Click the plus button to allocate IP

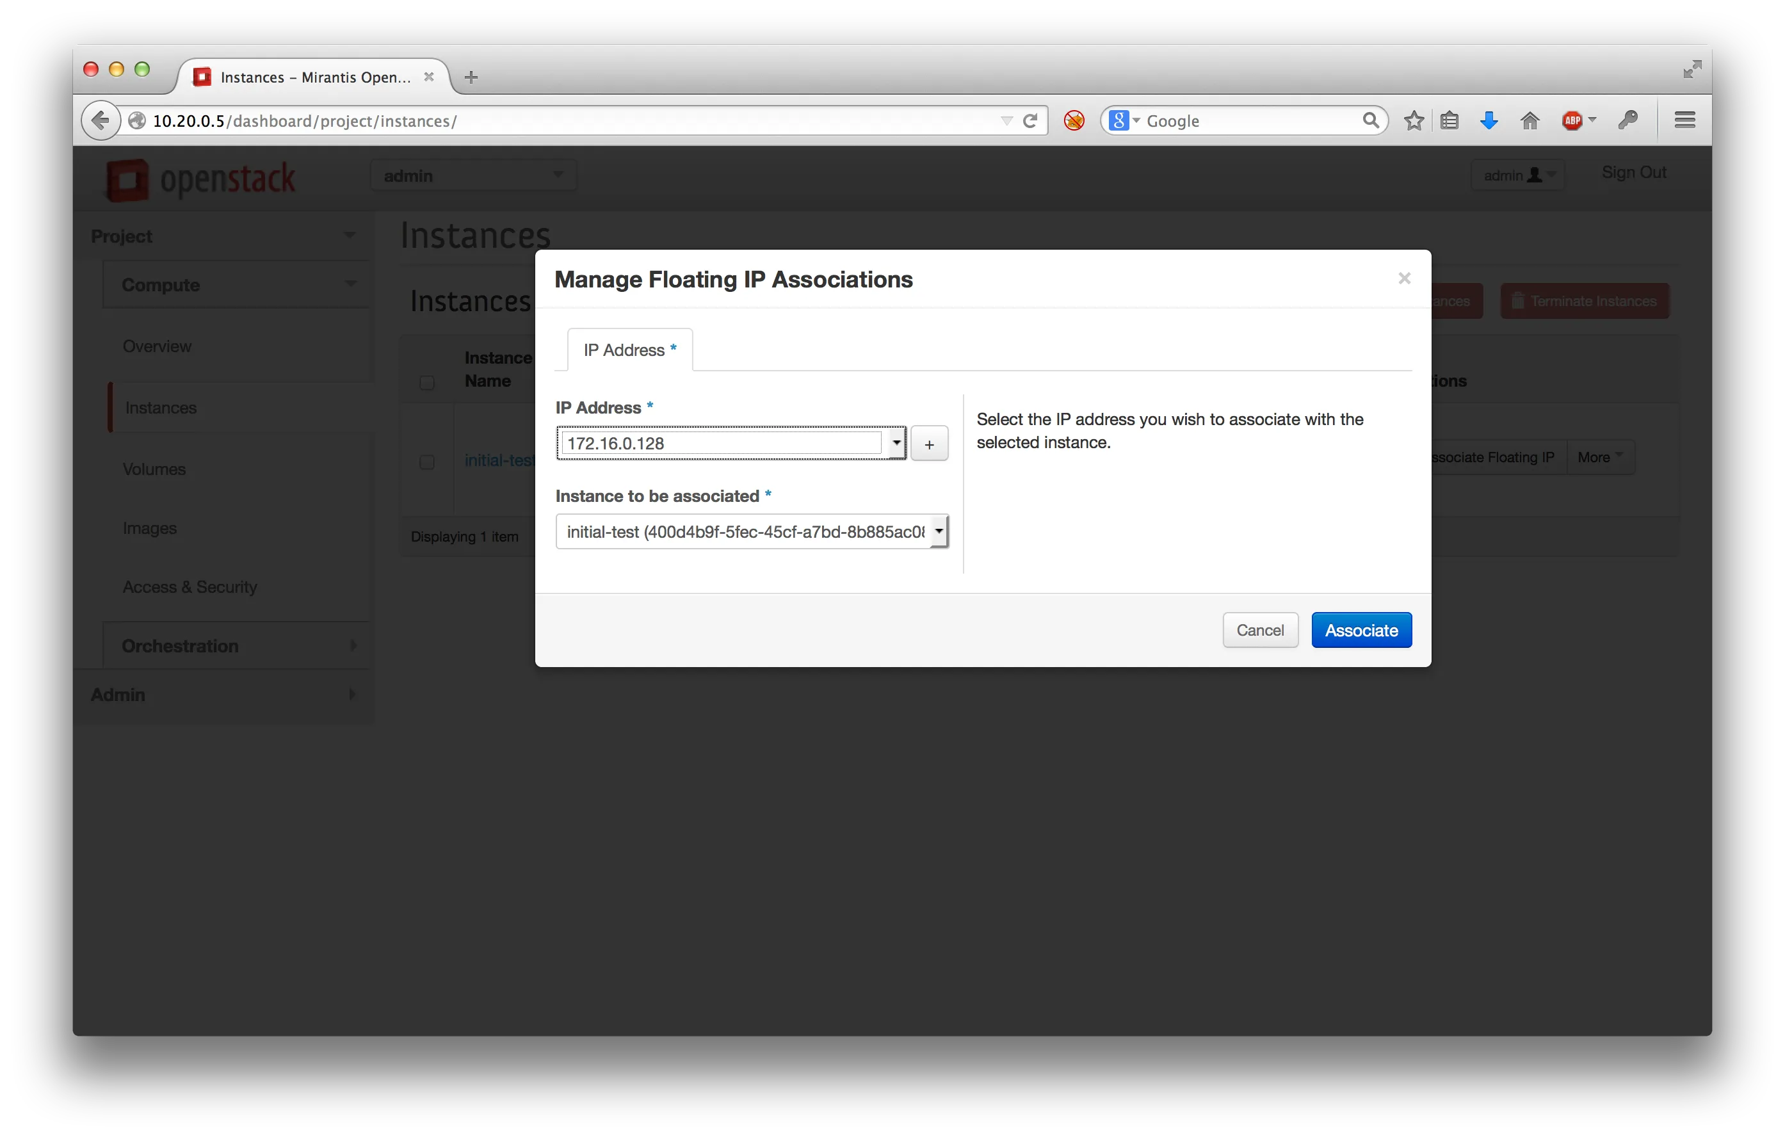point(930,444)
